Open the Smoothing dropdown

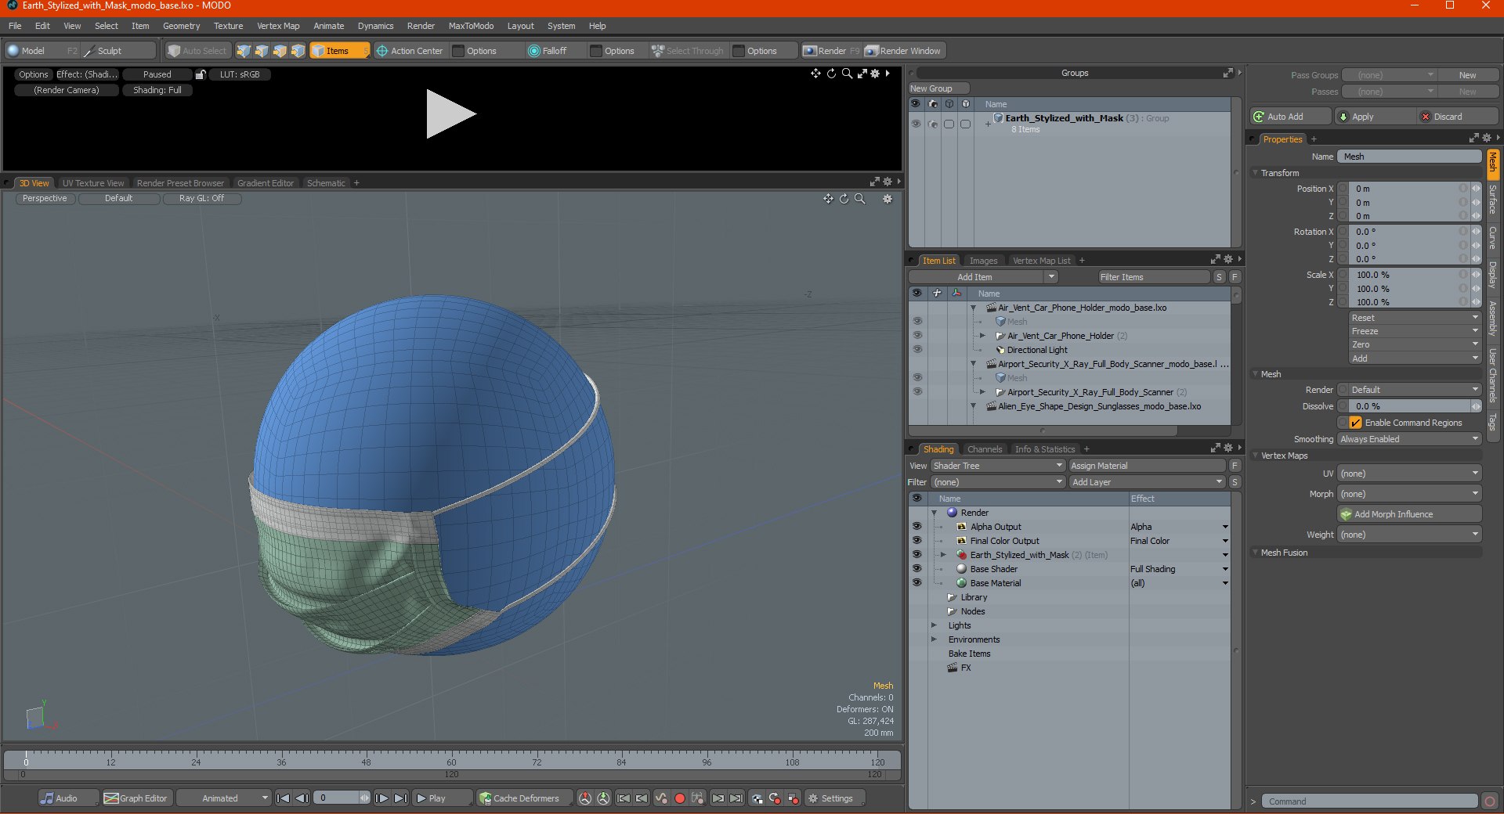(1408, 439)
